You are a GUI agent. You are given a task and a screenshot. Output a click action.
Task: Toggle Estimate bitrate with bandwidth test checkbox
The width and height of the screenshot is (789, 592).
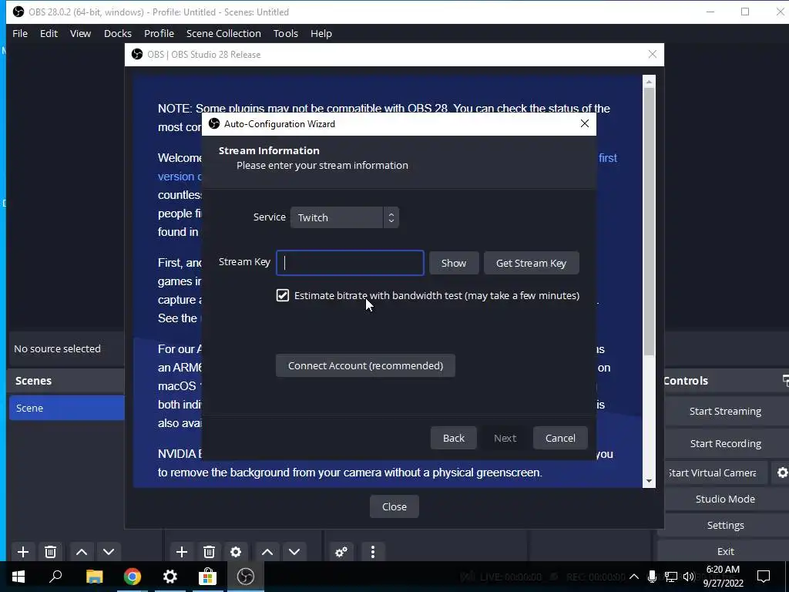pos(283,295)
